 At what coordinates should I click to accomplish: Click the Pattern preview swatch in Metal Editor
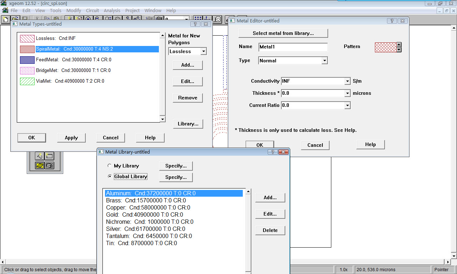pos(386,47)
